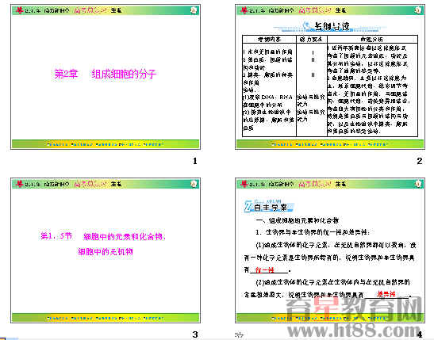The image size is (434, 340).
Task: Click the blue Z icon beside 自主学案
Action: click(248, 207)
